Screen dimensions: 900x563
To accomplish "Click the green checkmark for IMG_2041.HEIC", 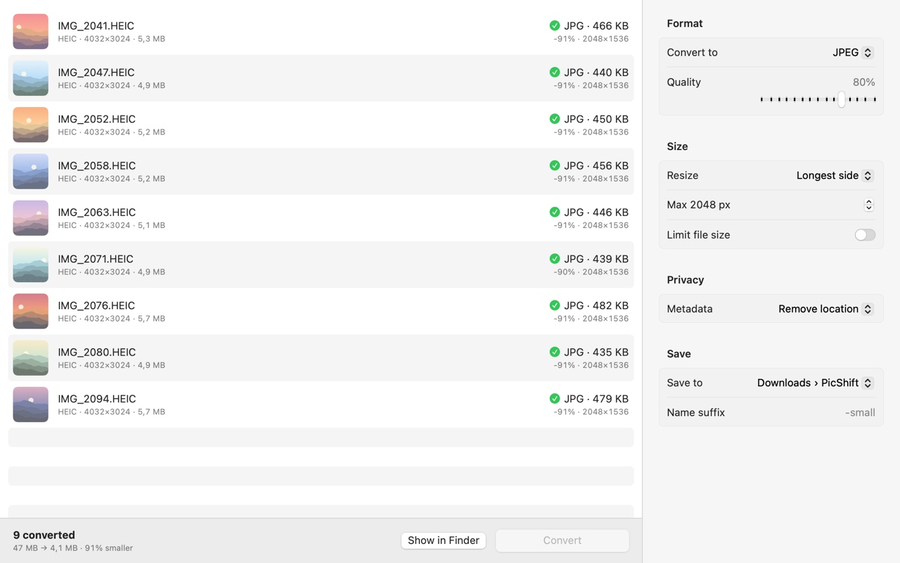I will point(555,26).
